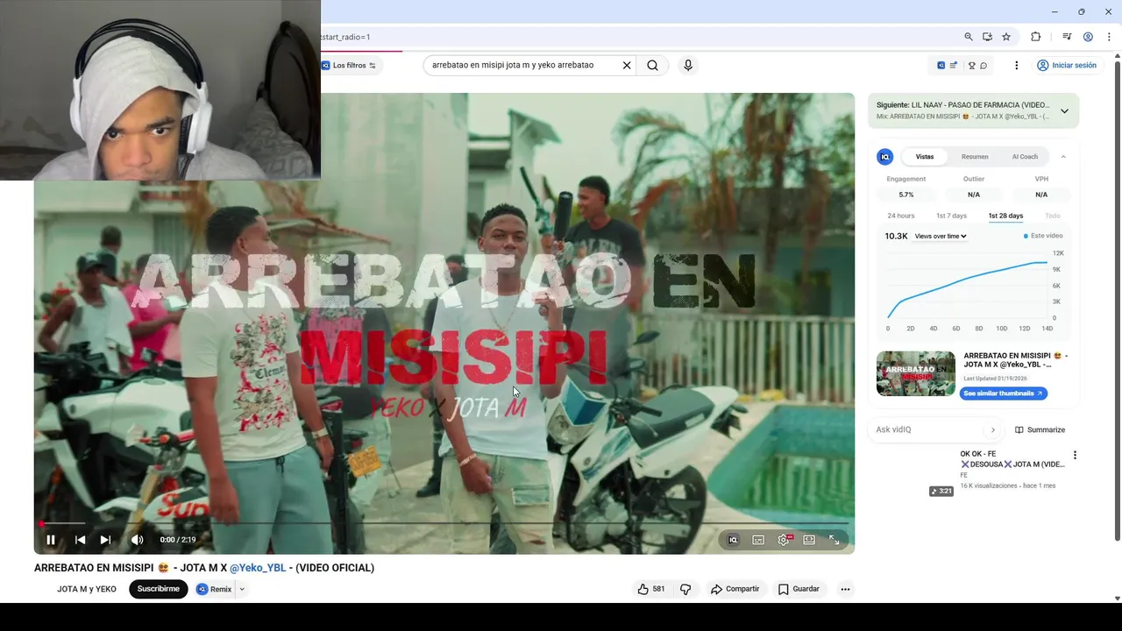Select the 1st 28 days range tab

point(1005,216)
